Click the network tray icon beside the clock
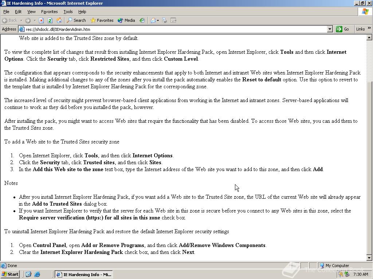This screenshot has width=373, height=279. click(x=347, y=275)
